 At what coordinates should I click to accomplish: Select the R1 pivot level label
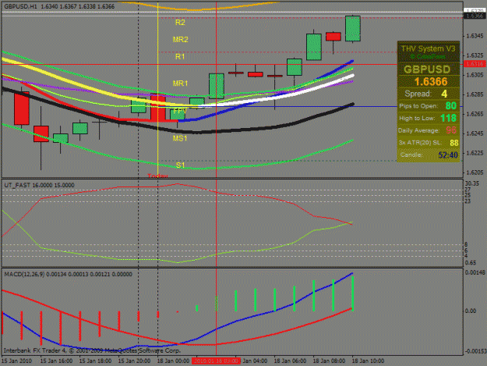(180, 57)
